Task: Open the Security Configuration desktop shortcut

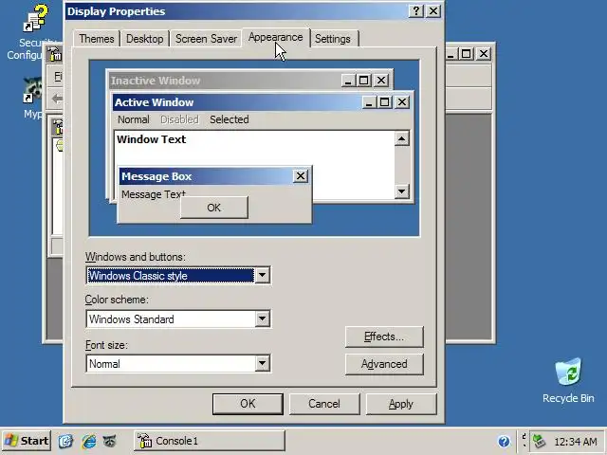Action: tap(34, 31)
